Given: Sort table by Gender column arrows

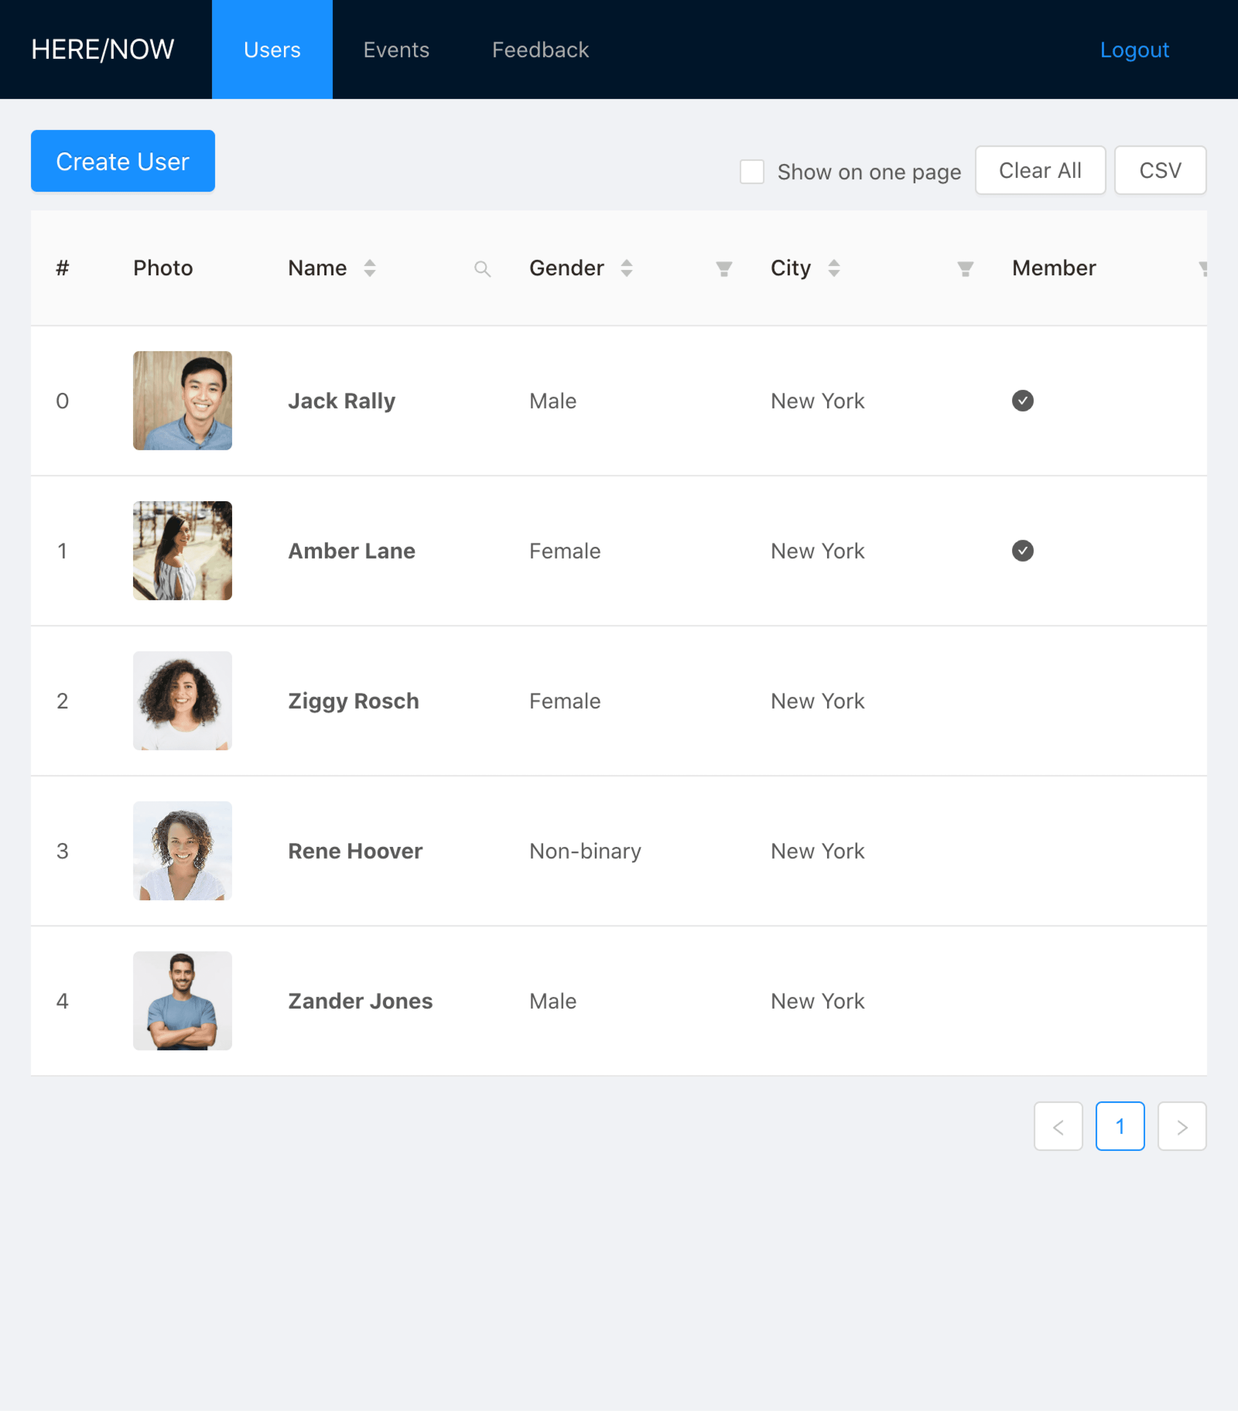Looking at the screenshot, I should 626,268.
